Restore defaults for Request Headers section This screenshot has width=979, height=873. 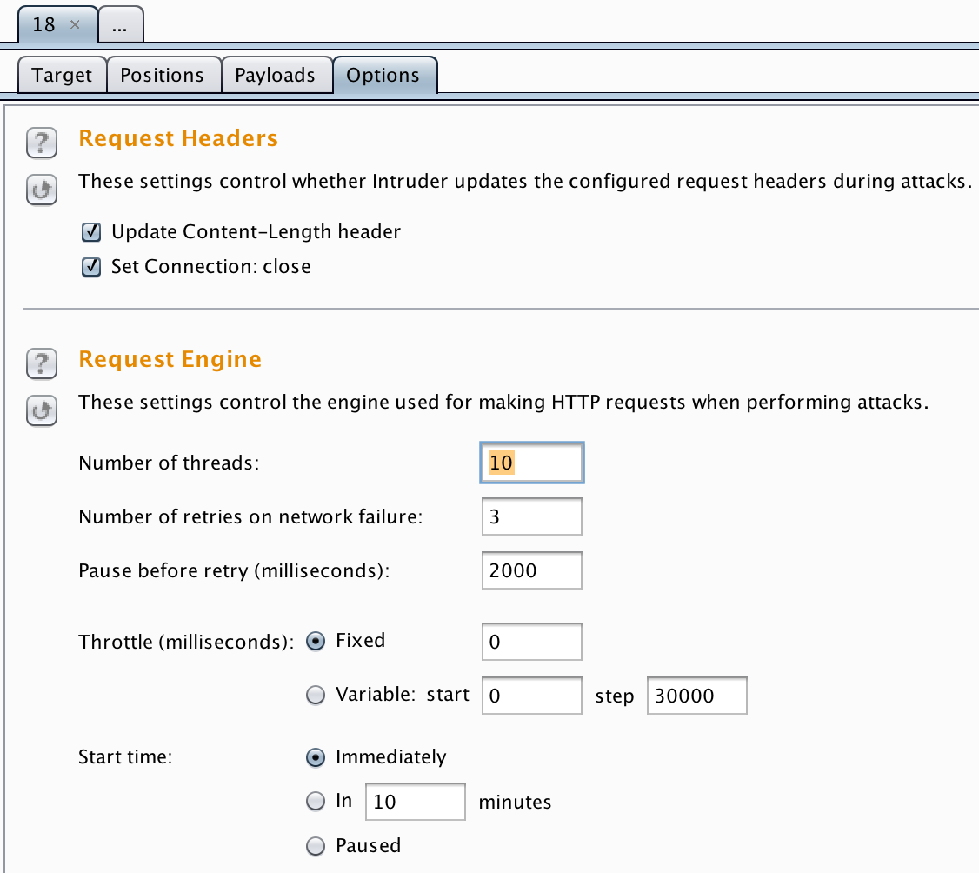[x=42, y=190]
